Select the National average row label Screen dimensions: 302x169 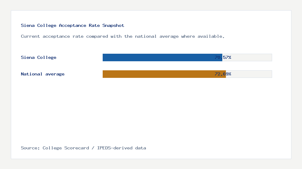pyautogui.click(x=43, y=74)
